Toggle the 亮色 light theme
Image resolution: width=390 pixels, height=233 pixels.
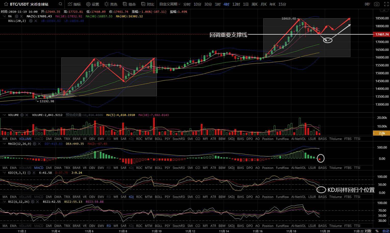111,4
